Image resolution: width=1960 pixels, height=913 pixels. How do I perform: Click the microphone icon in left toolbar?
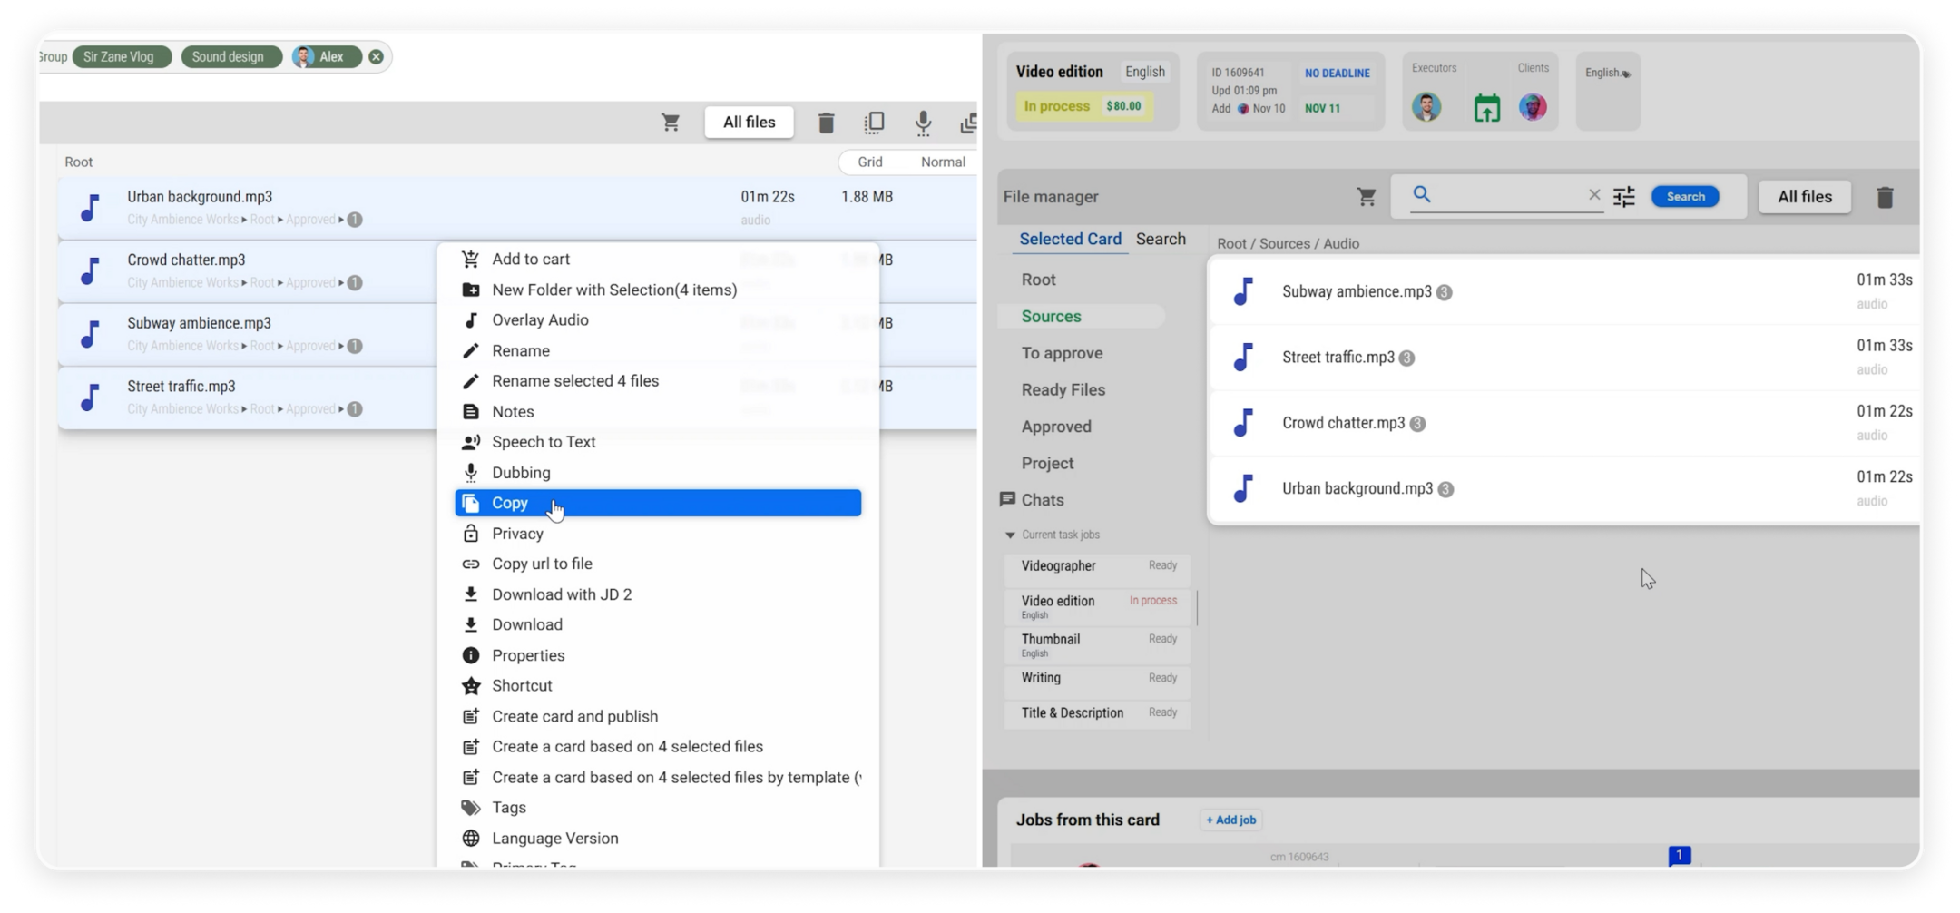click(x=923, y=123)
